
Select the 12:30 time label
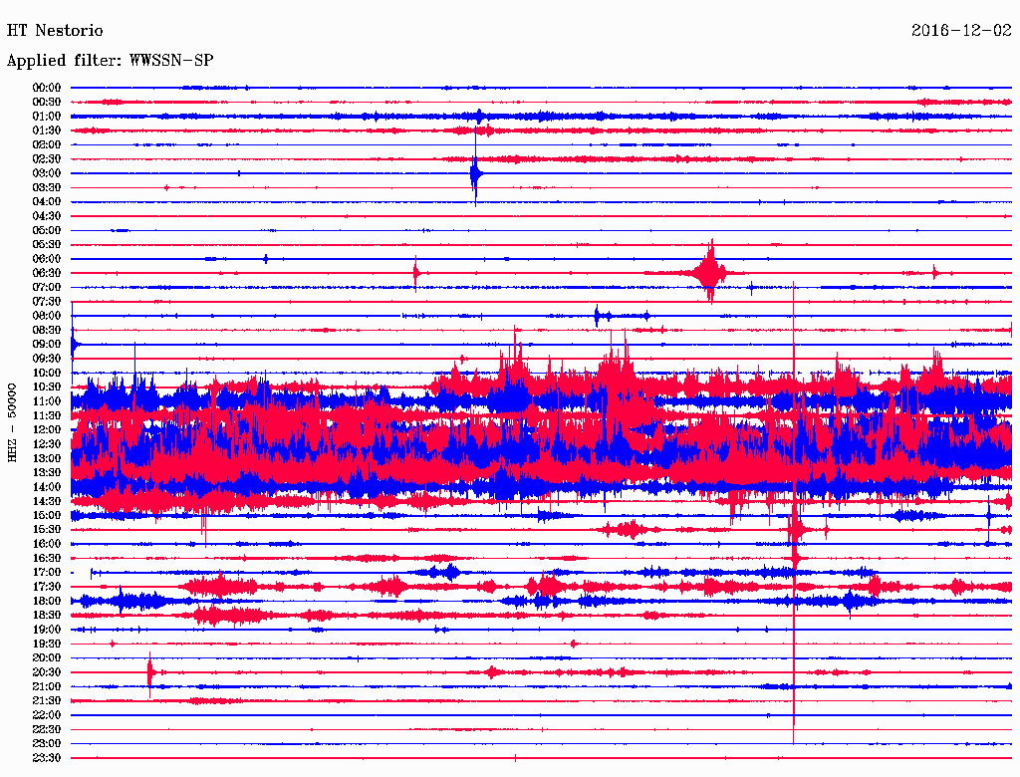(47, 444)
